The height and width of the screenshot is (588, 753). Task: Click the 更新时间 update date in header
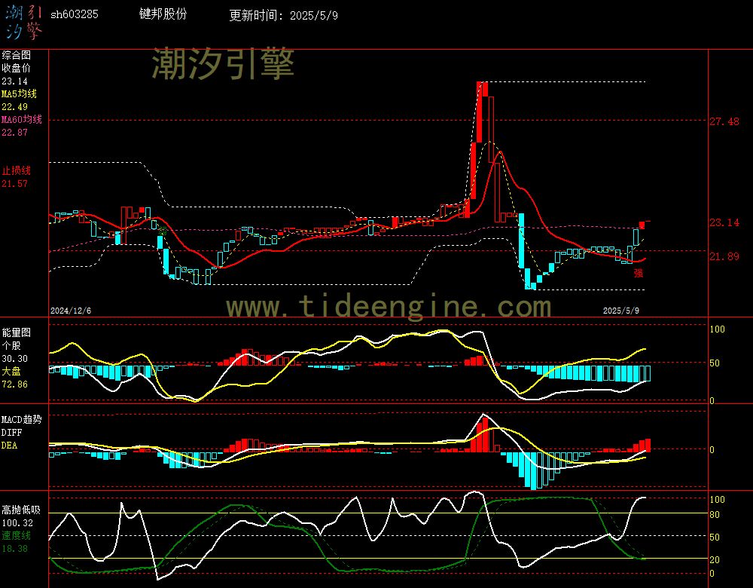point(283,15)
